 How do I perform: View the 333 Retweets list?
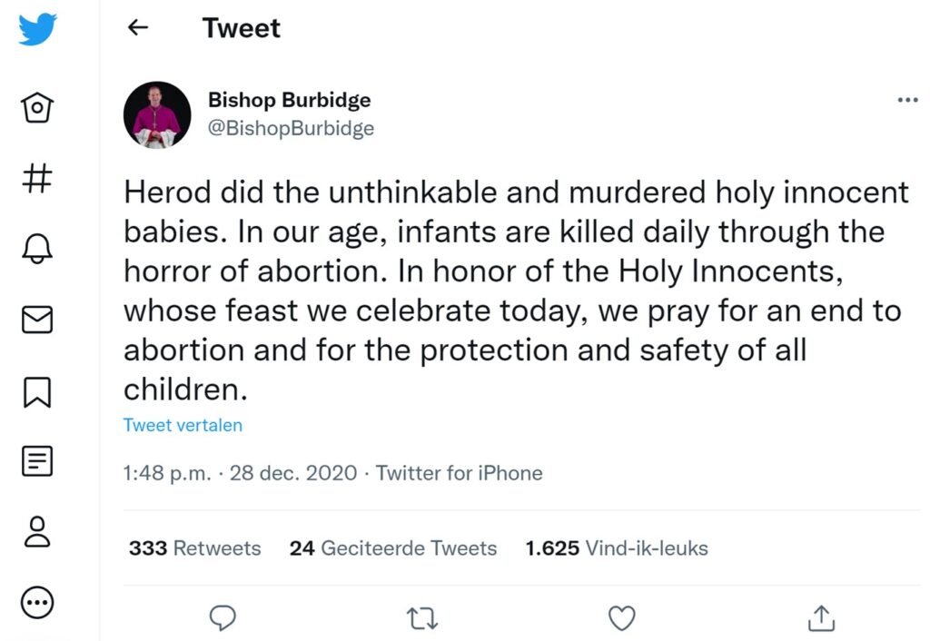coord(194,548)
